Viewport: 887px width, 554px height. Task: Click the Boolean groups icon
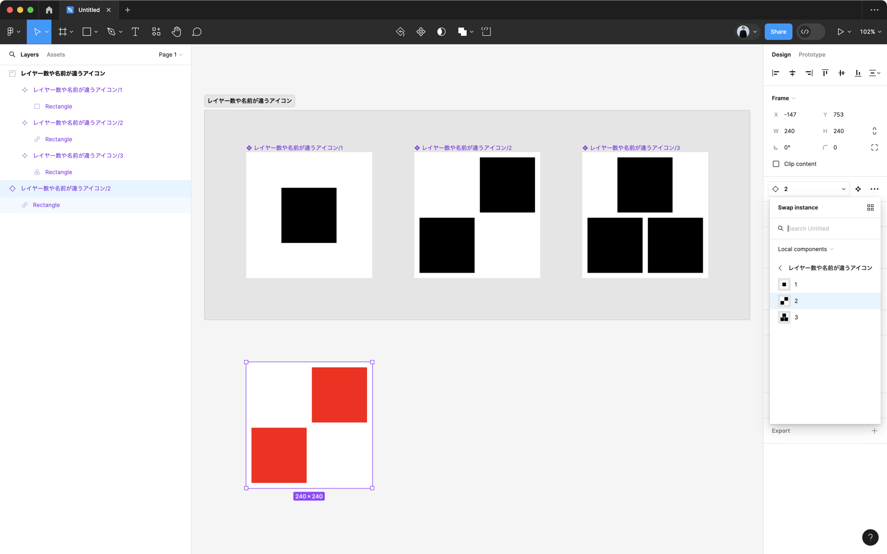click(462, 32)
